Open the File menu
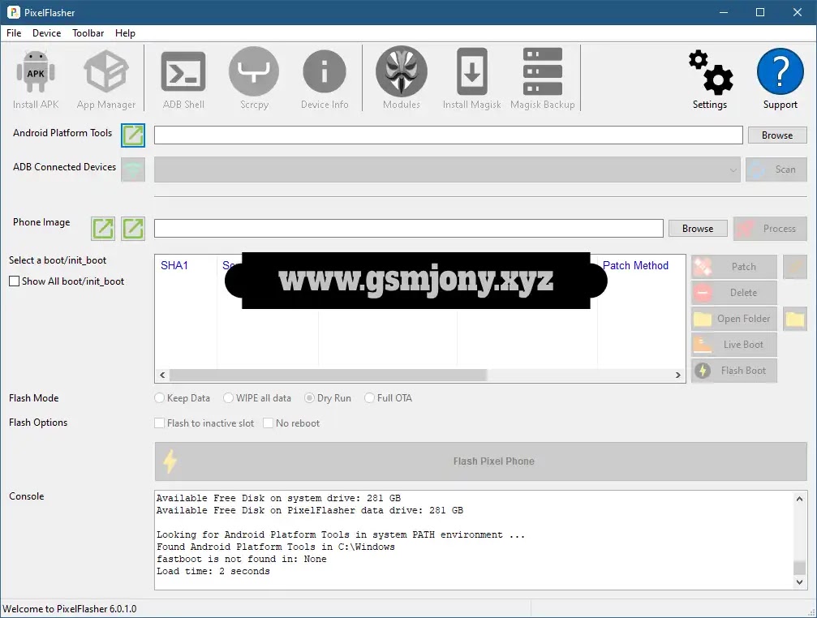 (14, 32)
